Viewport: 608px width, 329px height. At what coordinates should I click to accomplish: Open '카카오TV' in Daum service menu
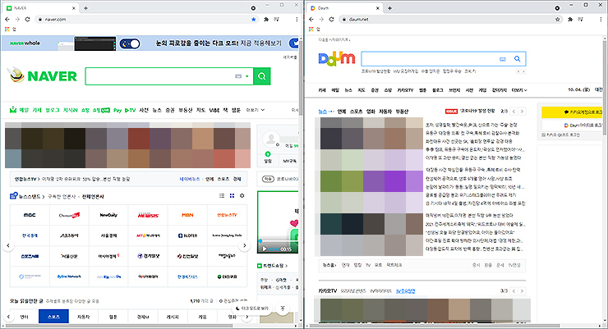point(405,90)
